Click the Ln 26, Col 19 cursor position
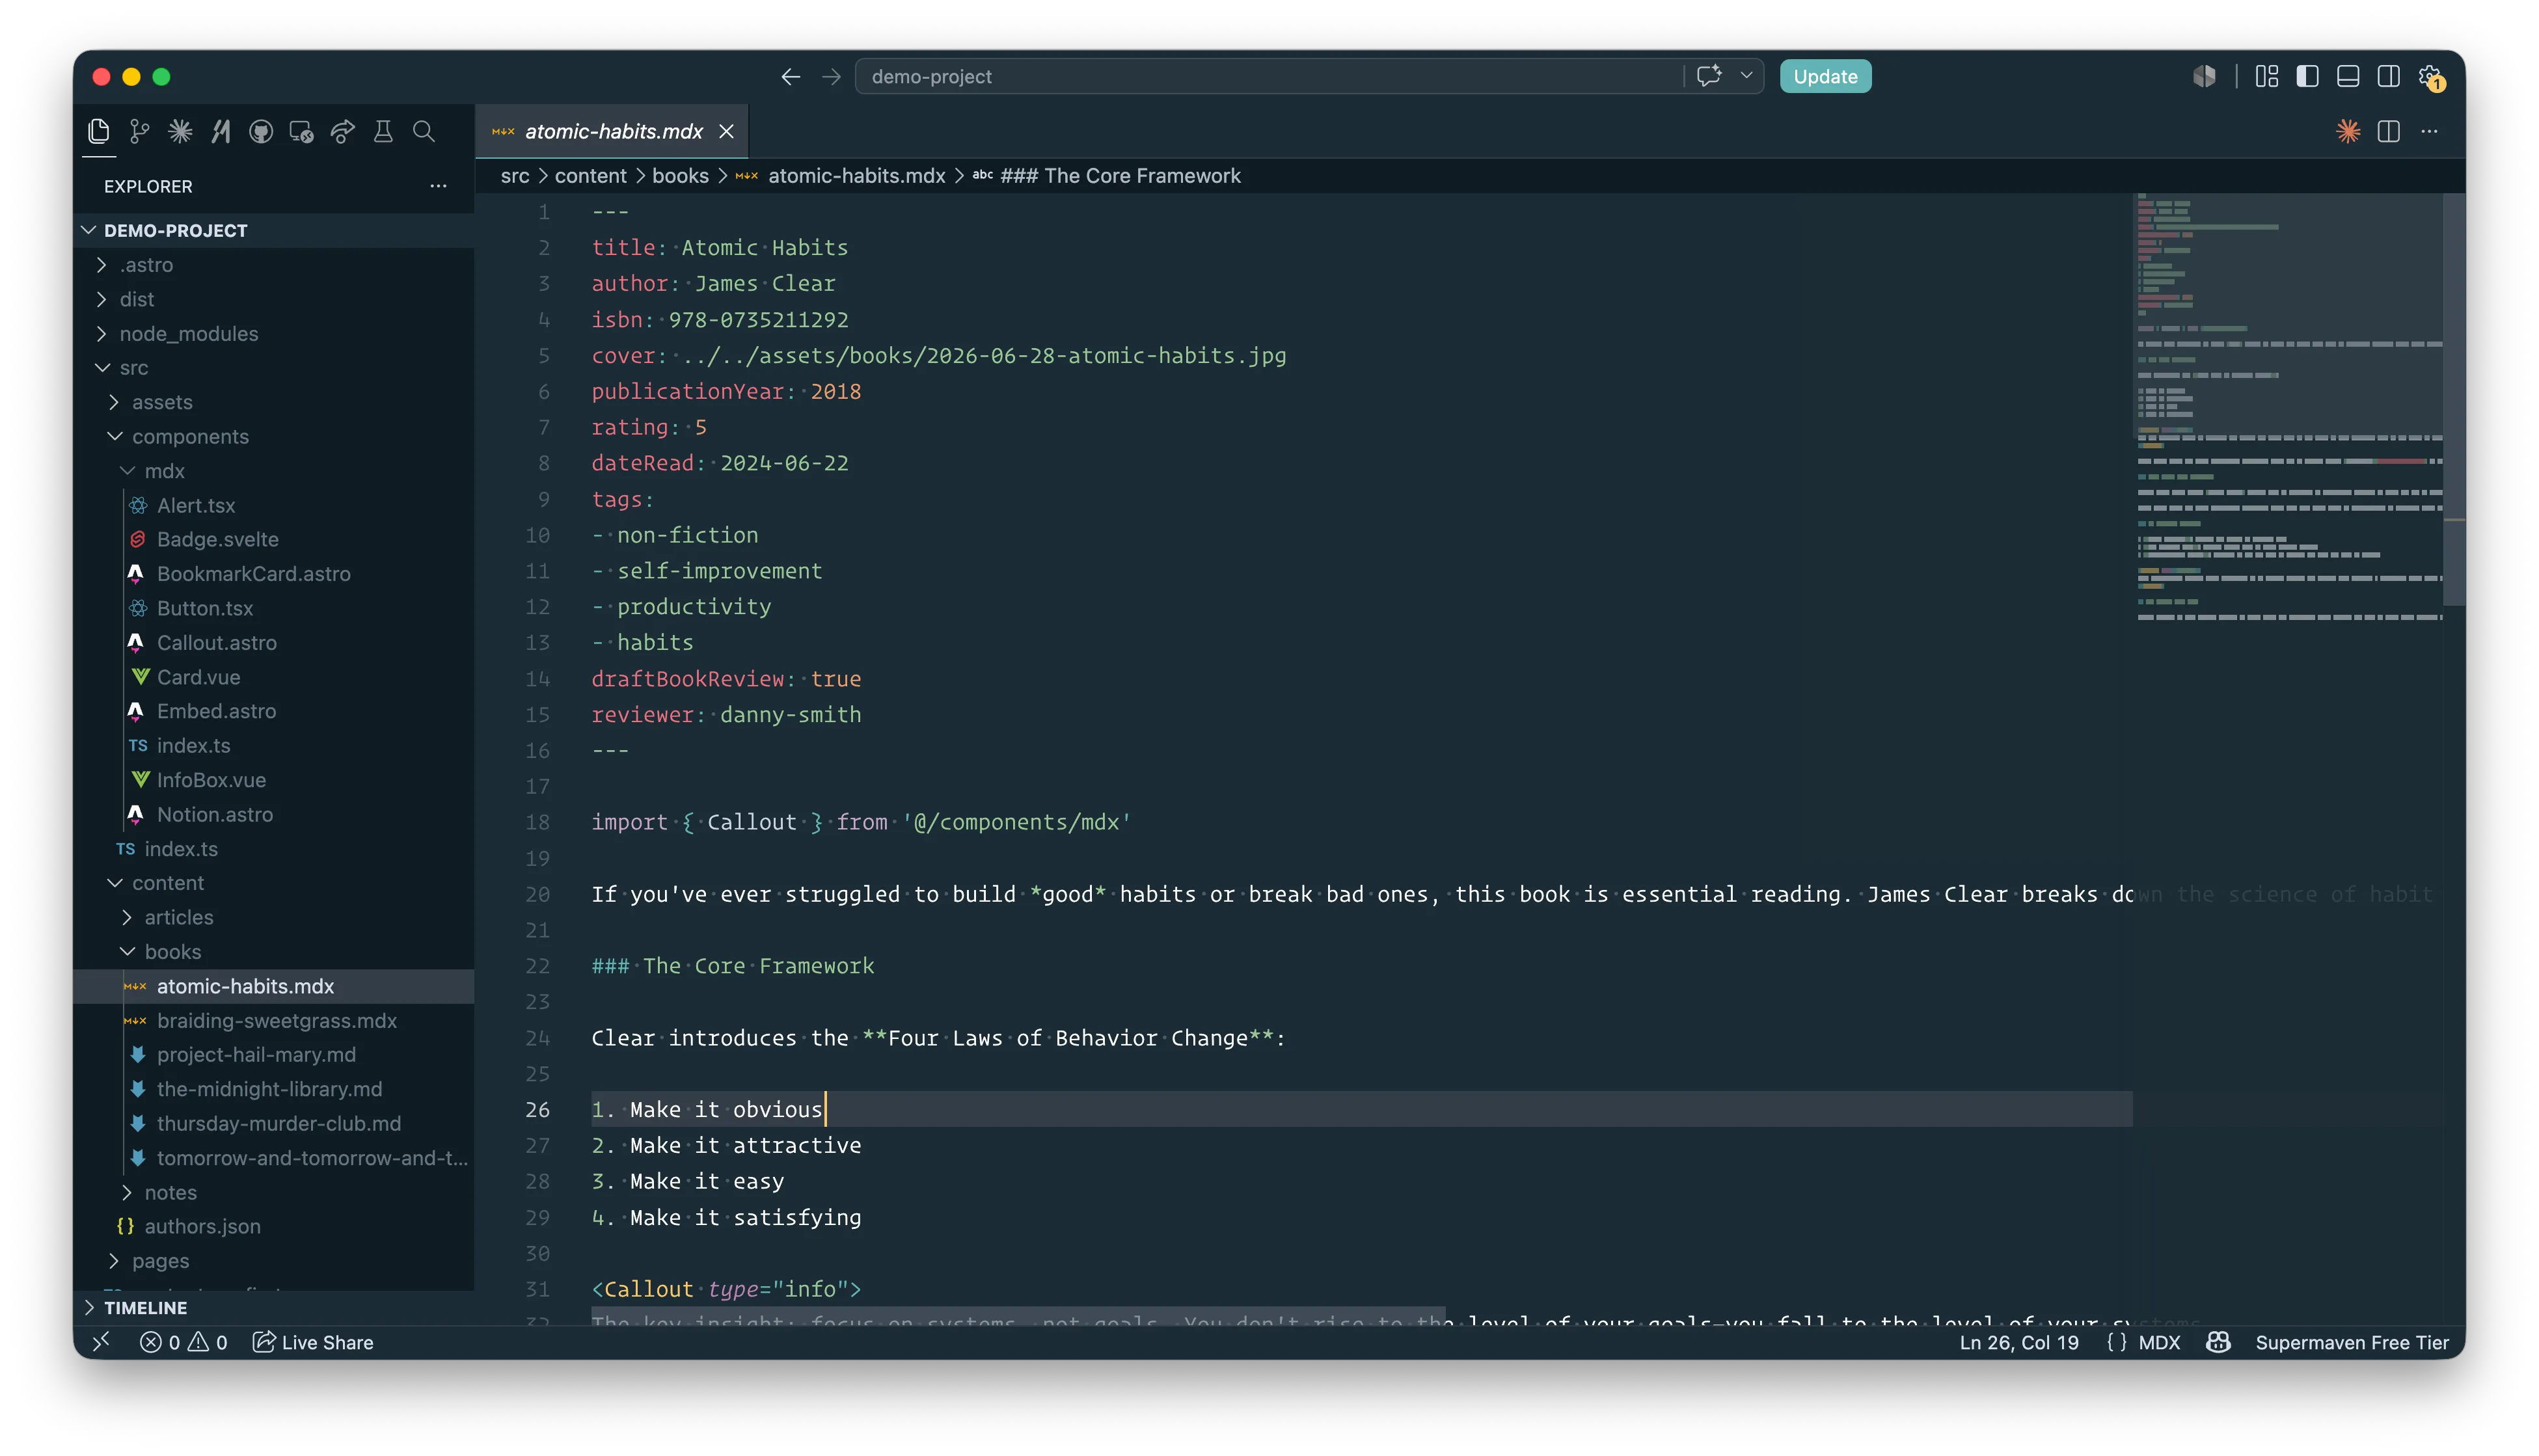This screenshot has height=1456, width=2539. 2018,1342
